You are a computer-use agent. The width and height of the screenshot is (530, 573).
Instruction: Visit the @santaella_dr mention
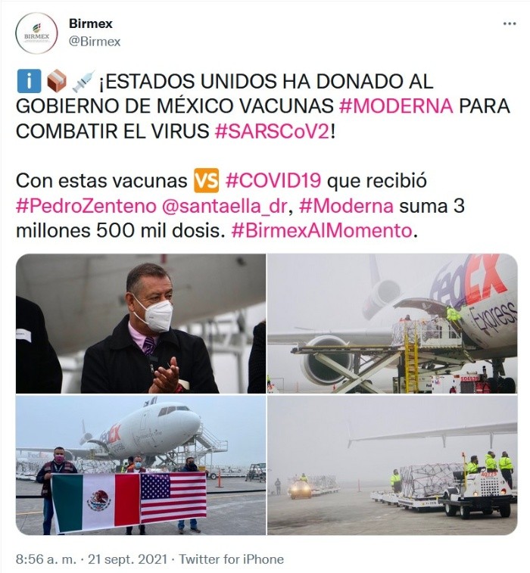click(x=224, y=206)
